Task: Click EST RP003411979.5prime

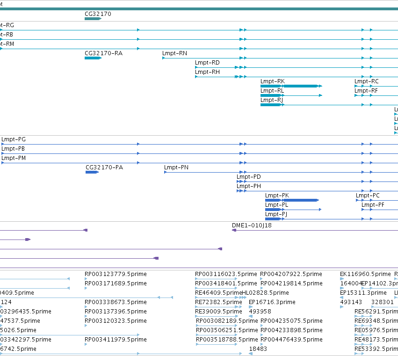Action: pos(116,340)
